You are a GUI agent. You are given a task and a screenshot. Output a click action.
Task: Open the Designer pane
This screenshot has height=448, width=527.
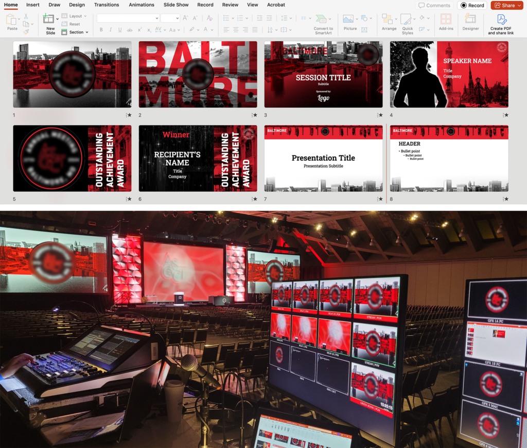[x=470, y=23]
